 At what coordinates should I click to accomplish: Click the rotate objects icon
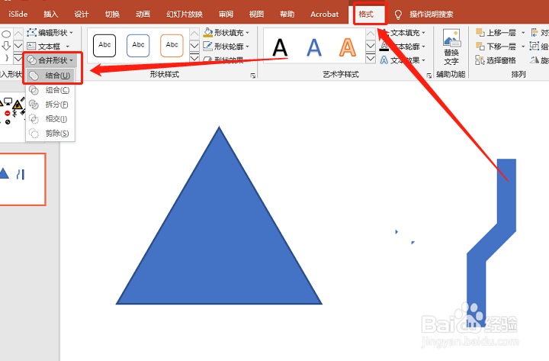[535, 60]
